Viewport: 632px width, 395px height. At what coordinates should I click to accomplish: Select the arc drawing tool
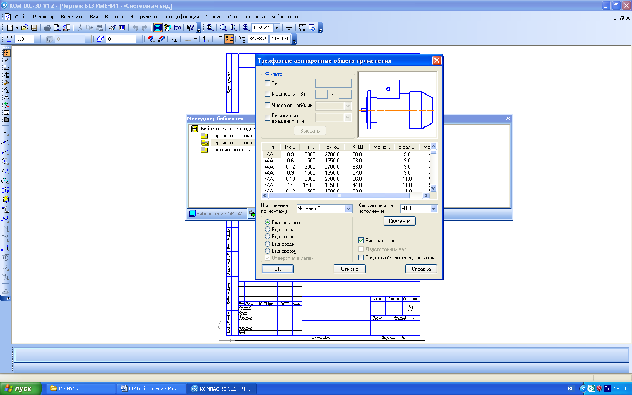(x=5, y=171)
